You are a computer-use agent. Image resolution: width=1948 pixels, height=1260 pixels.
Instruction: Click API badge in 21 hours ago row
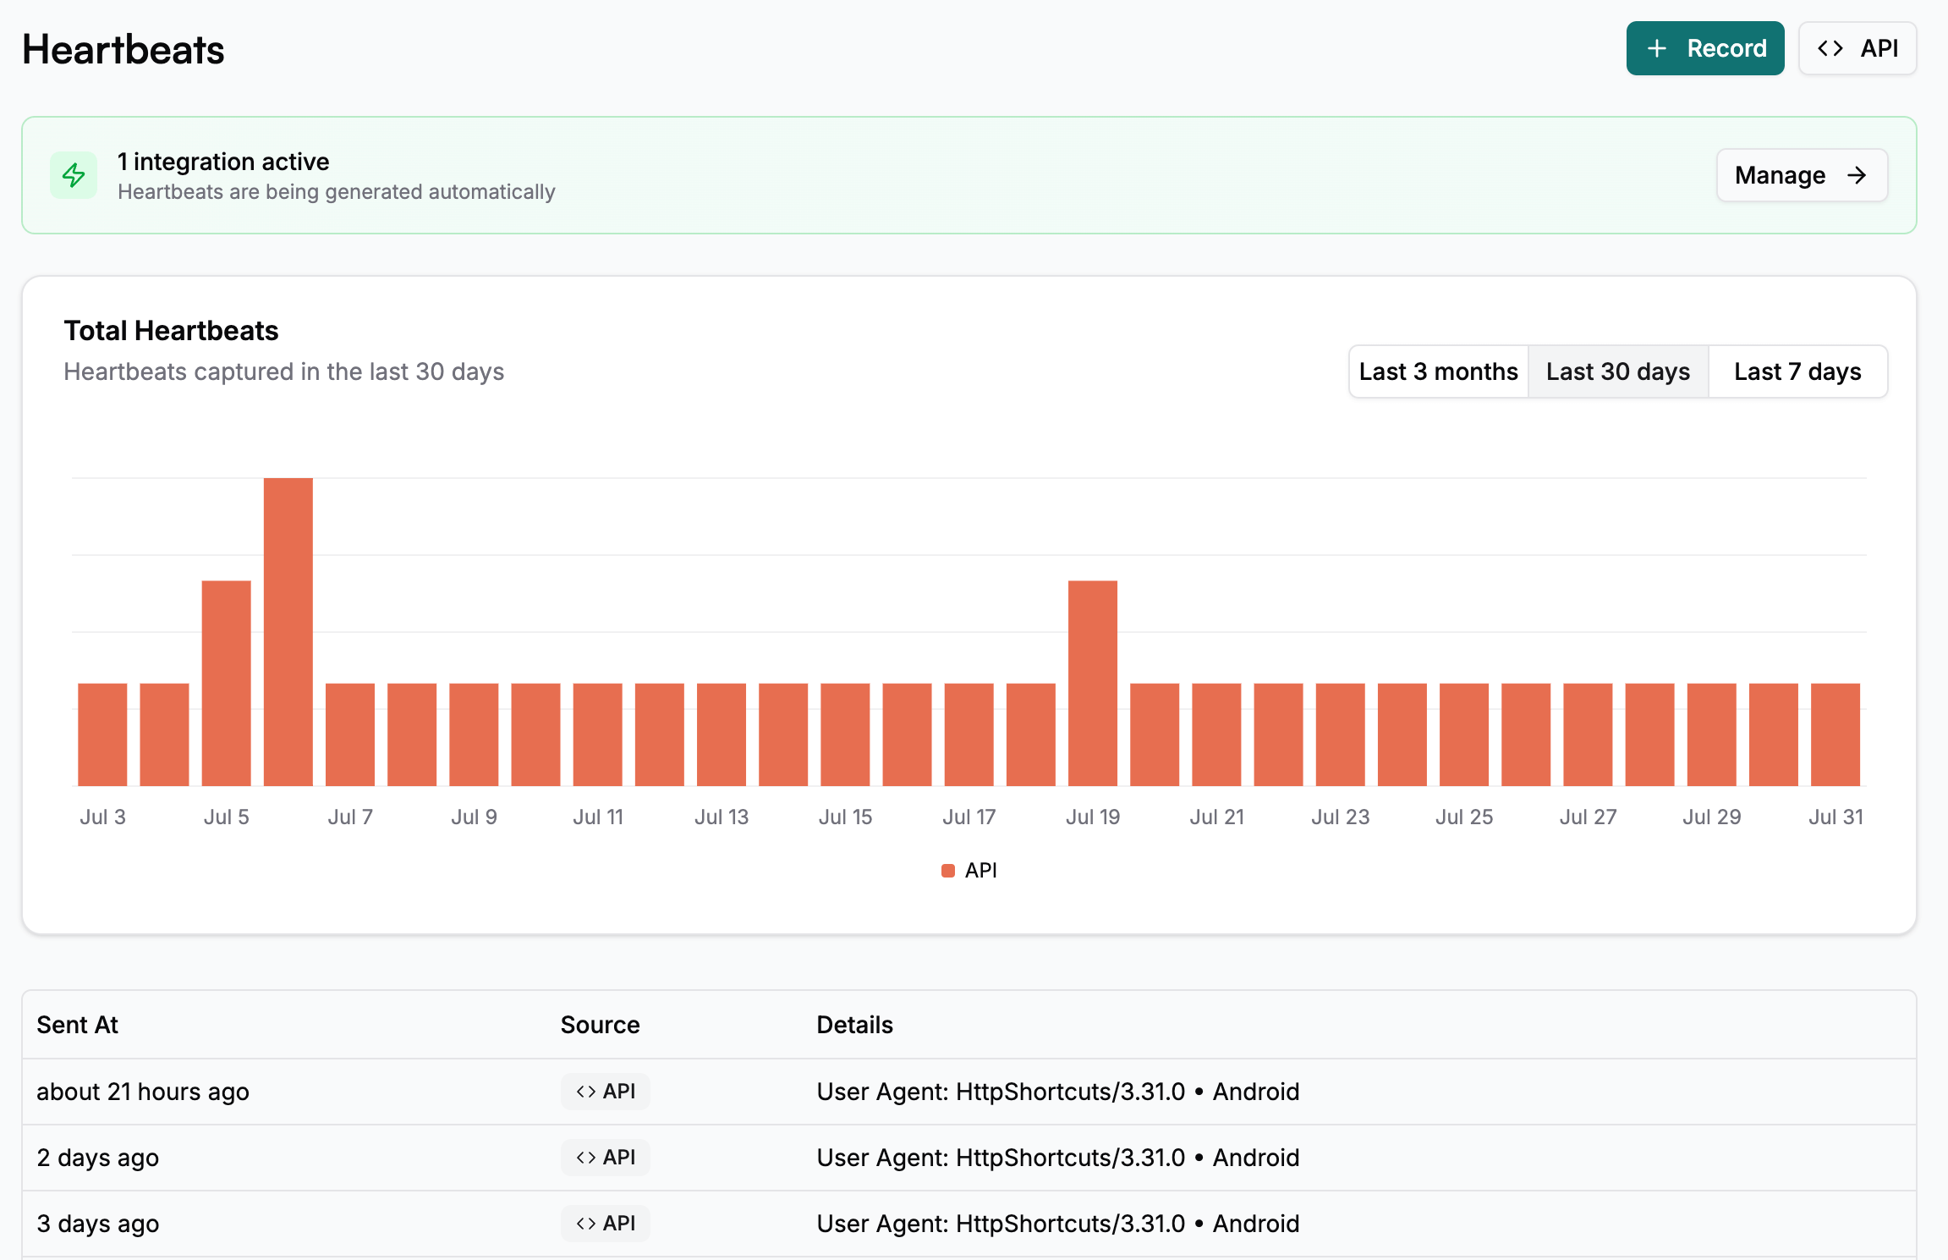606,1092
